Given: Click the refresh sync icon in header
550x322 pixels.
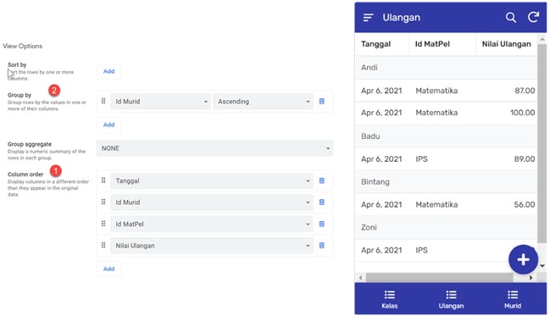Looking at the screenshot, I should 533,17.
